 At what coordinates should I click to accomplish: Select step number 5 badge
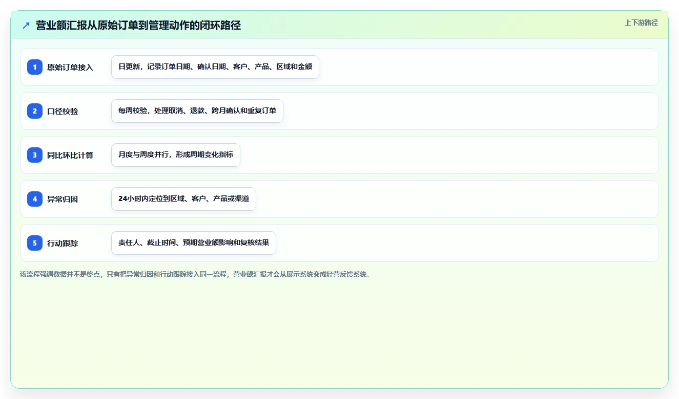[x=35, y=243]
